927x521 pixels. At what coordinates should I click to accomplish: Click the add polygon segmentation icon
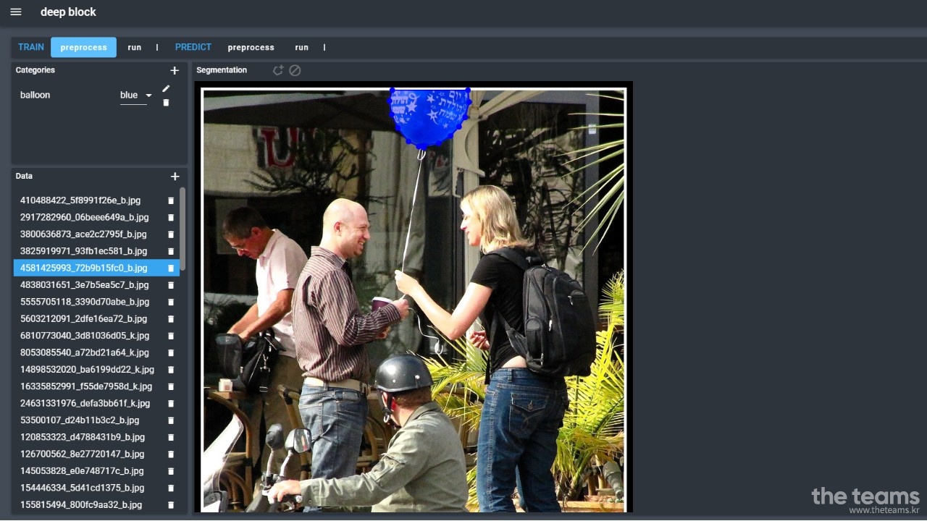277,70
